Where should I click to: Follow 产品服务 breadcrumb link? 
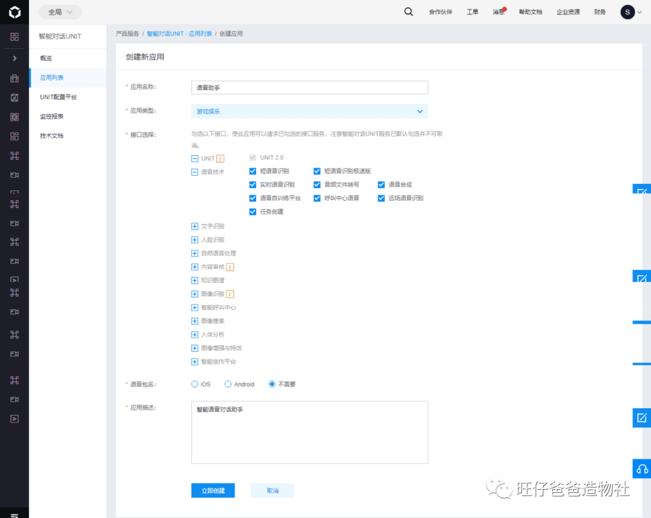pyautogui.click(x=127, y=34)
